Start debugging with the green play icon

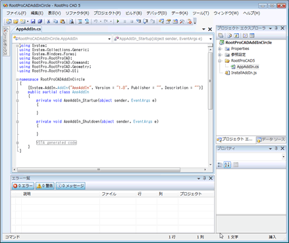click(x=118, y=21)
